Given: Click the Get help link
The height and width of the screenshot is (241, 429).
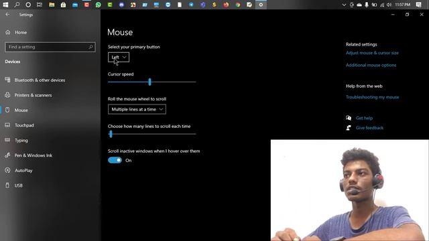Looking at the screenshot, I should click(364, 118).
